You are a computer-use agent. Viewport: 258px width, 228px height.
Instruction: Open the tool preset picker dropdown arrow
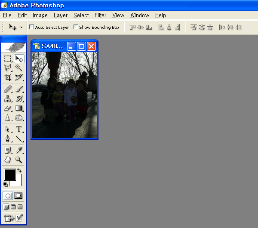[x=21, y=28]
